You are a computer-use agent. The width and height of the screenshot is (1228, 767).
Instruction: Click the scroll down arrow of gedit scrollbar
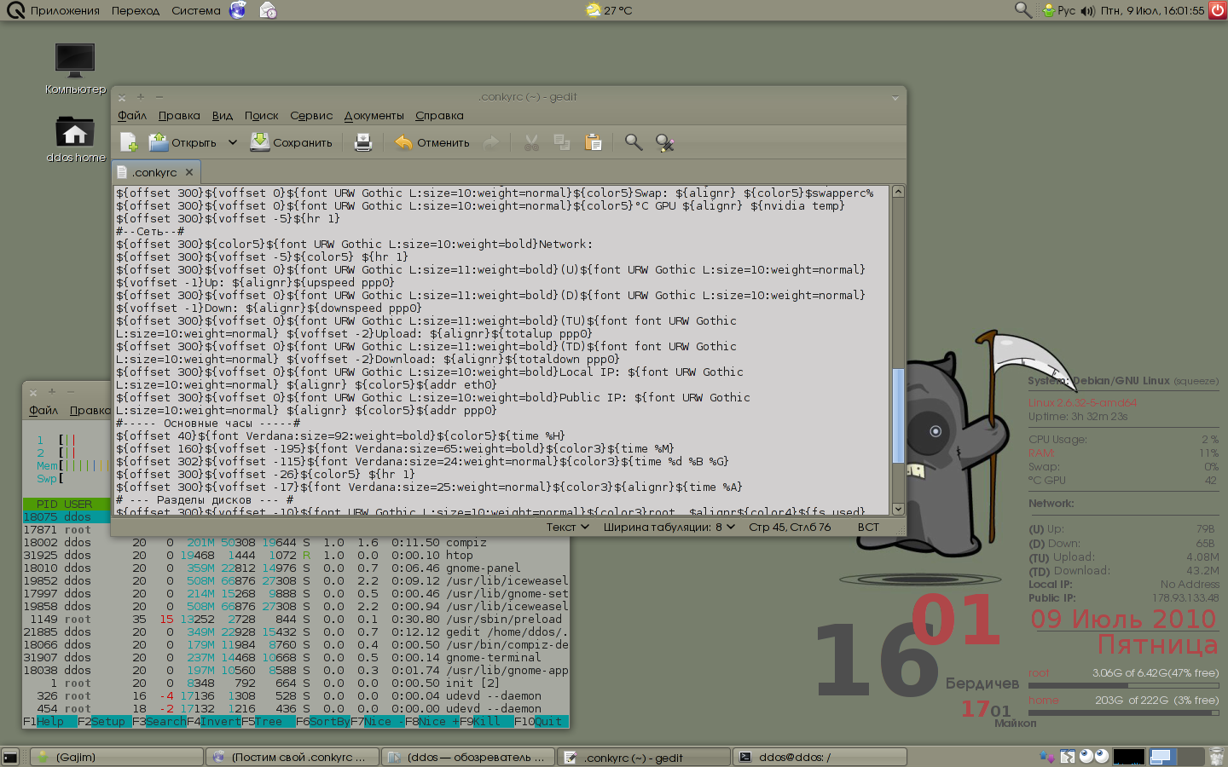(898, 509)
